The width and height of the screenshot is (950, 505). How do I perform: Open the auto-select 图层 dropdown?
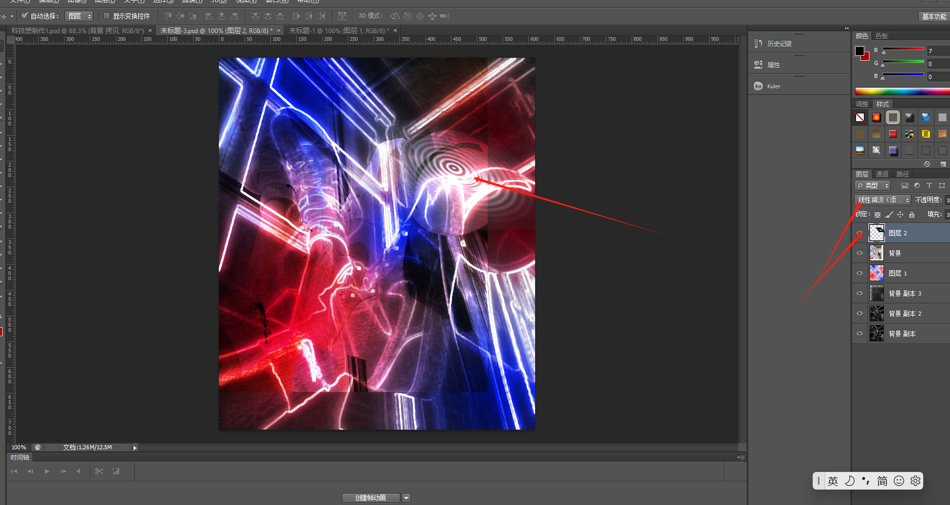click(x=79, y=16)
